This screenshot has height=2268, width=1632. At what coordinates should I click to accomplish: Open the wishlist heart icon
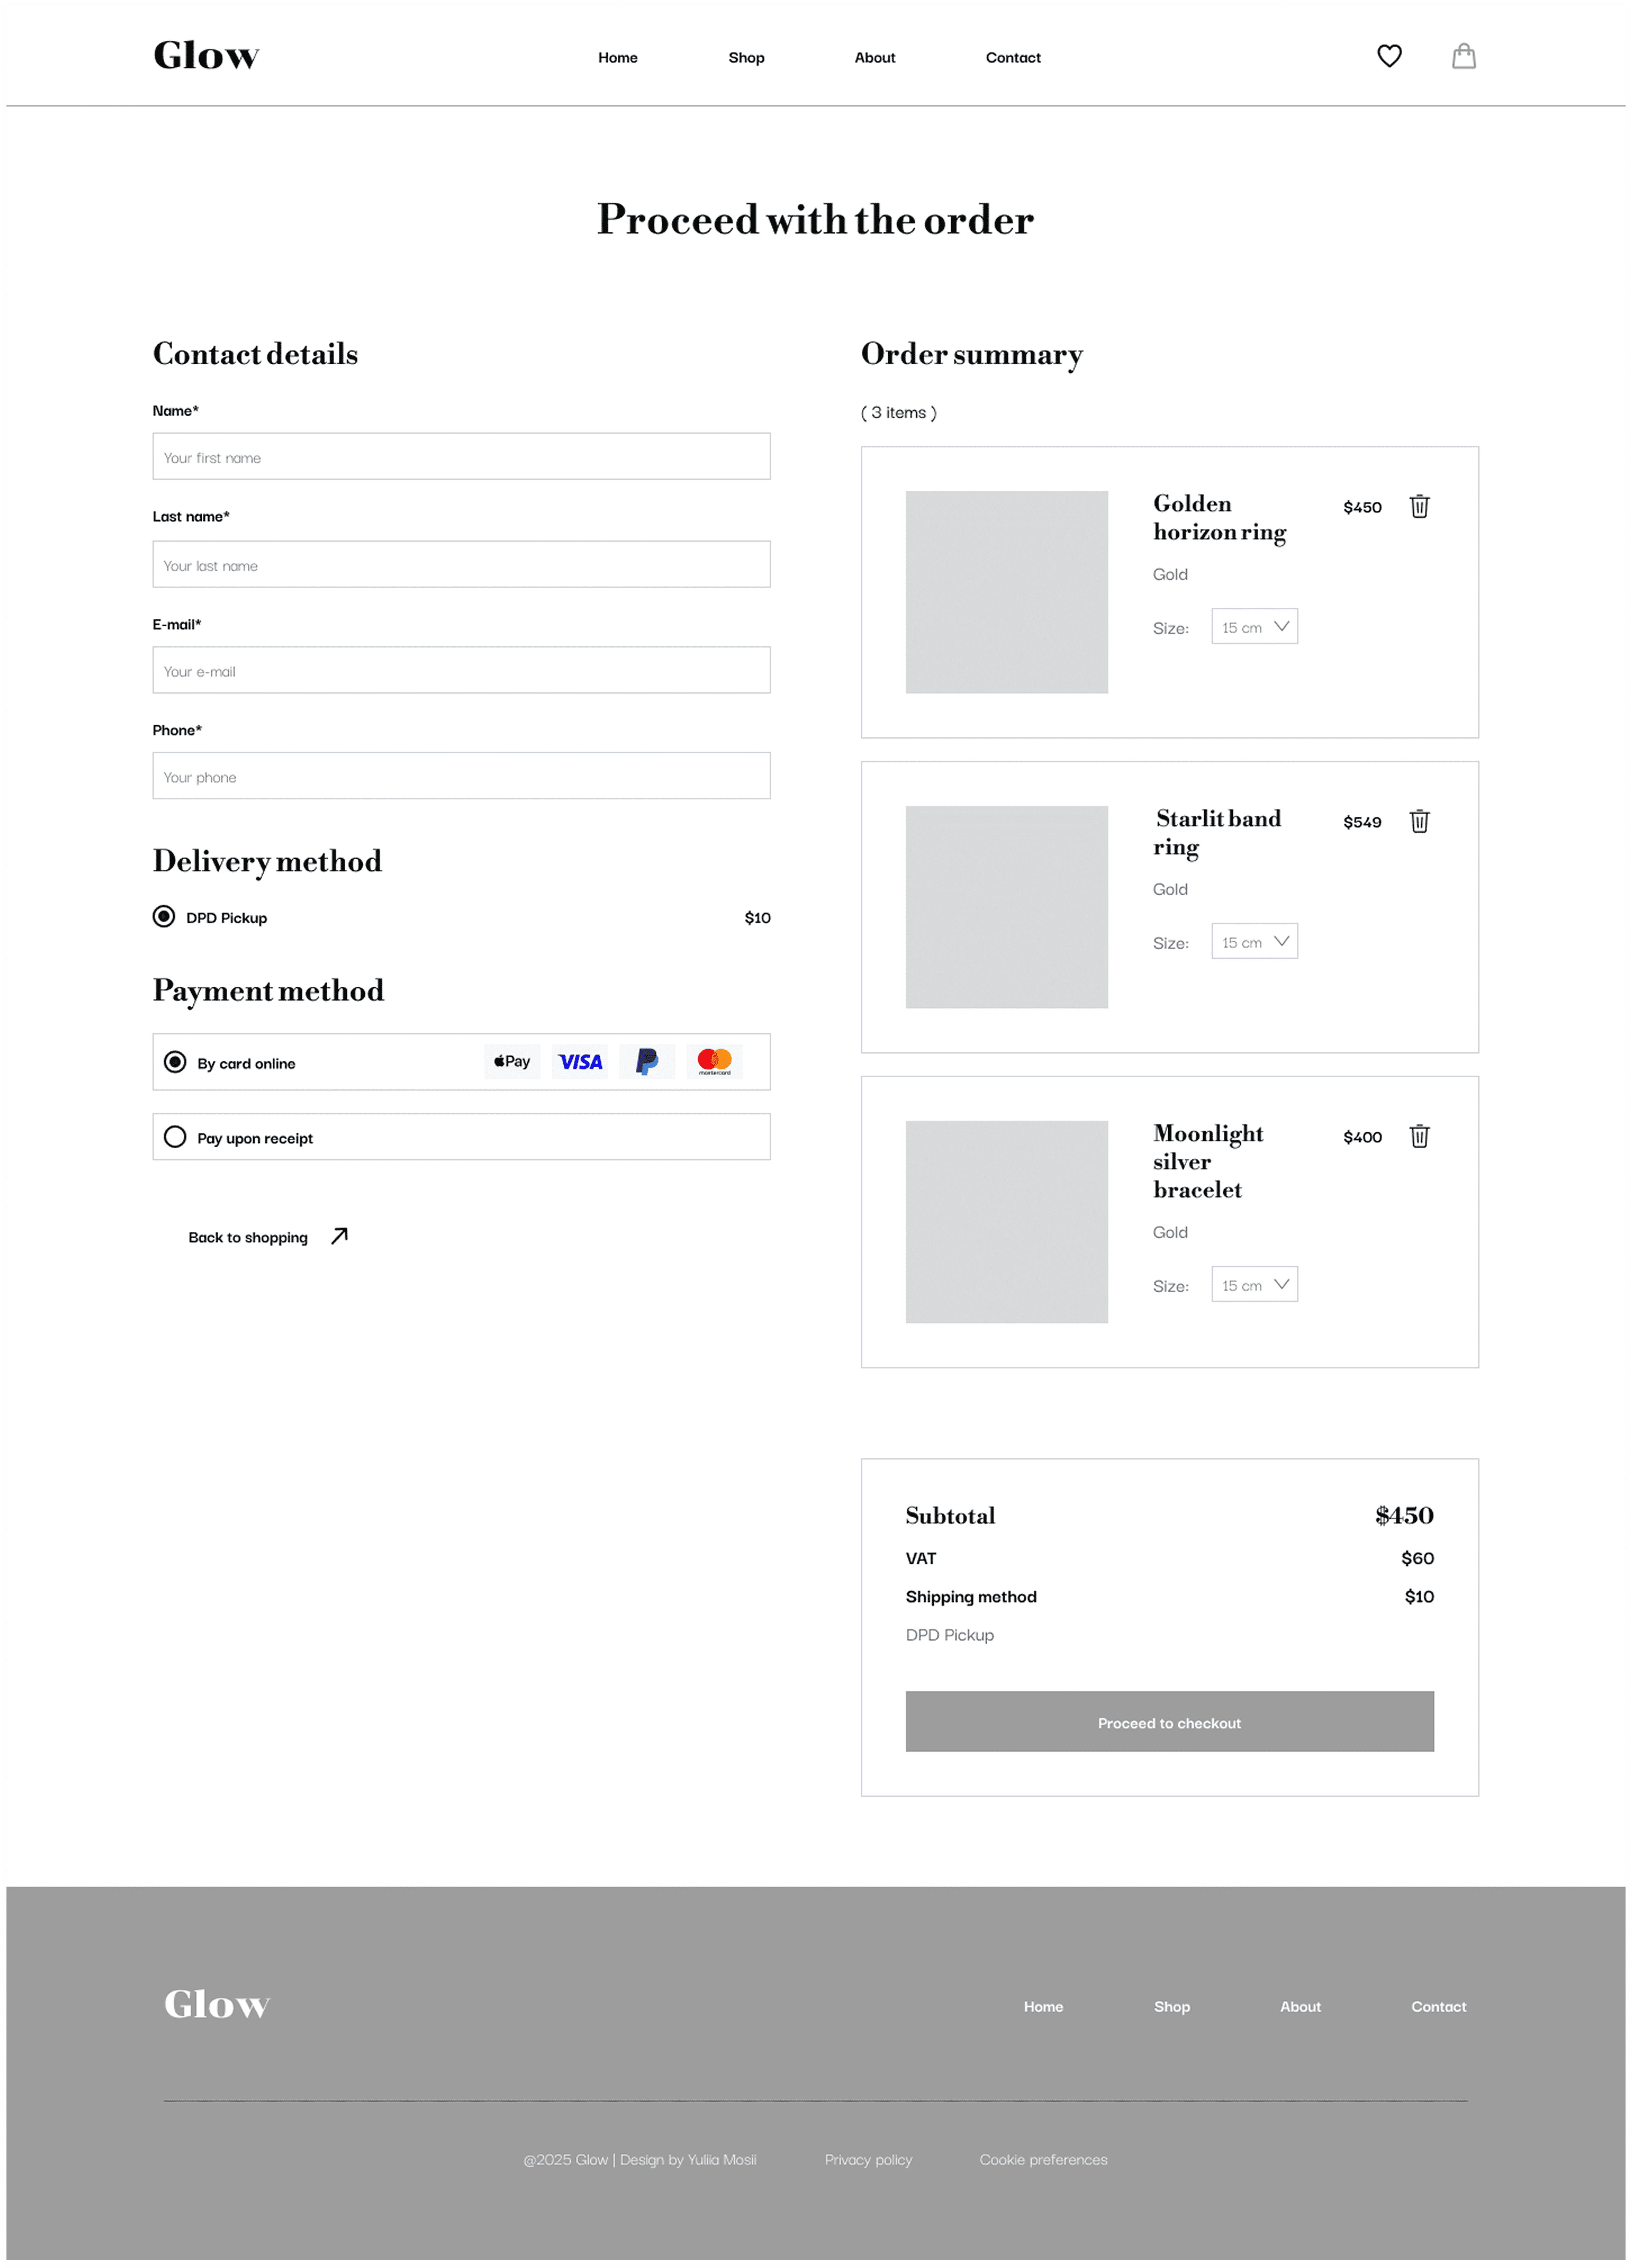point(1389,56)
